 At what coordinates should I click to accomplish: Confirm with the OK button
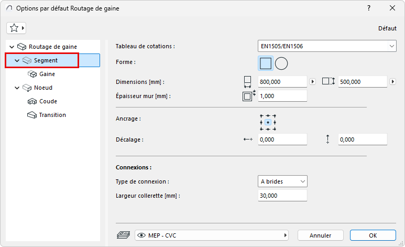pos(373,235)
